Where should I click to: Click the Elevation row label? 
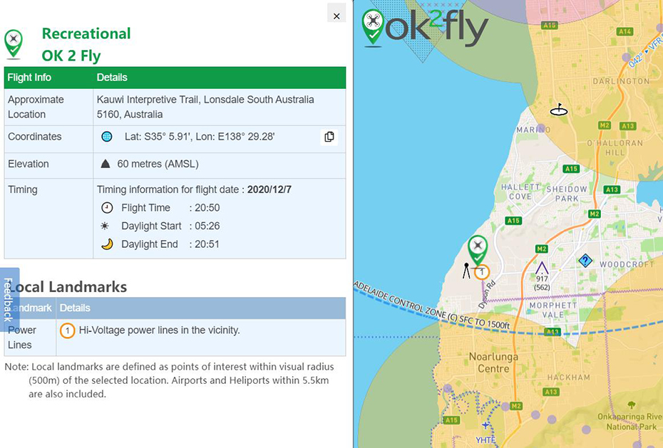tap(29, 164)
